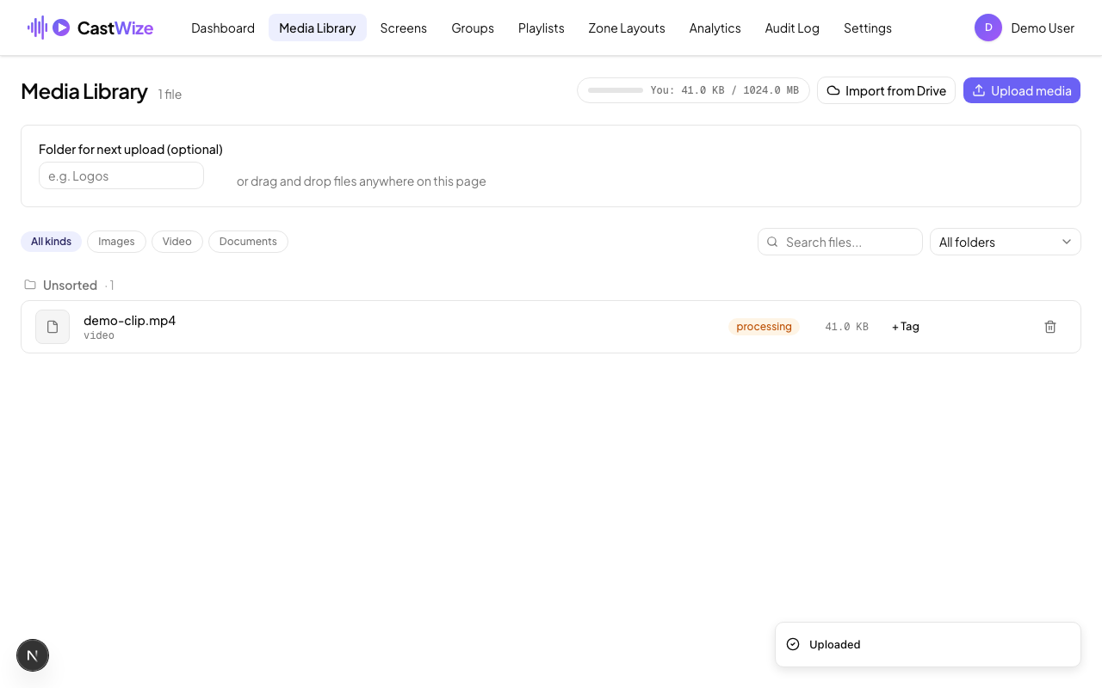Click the search magnifier icon

click(772, 242)
